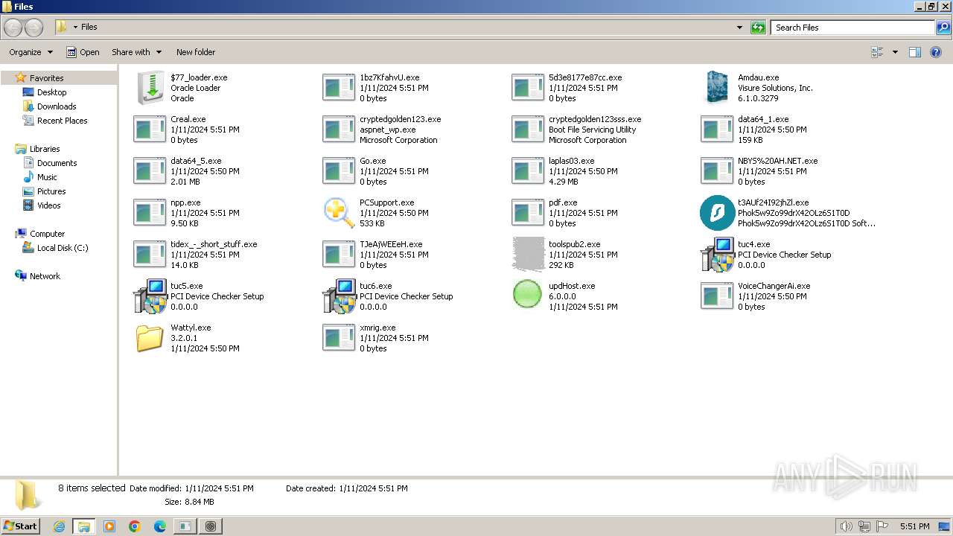Open Documents library
The height and width of the screenshot is (536, 953).
pyautogui.click(x=57, y=163)
